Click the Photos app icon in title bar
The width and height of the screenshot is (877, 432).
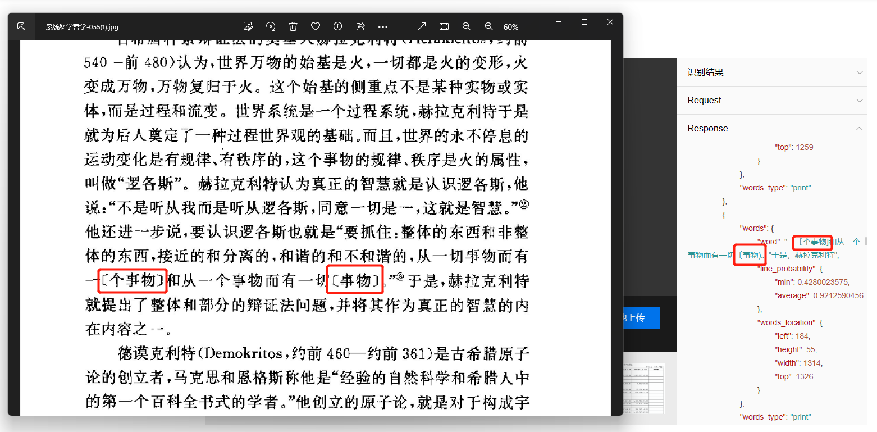pyautogui.click(x=21, y=26)
